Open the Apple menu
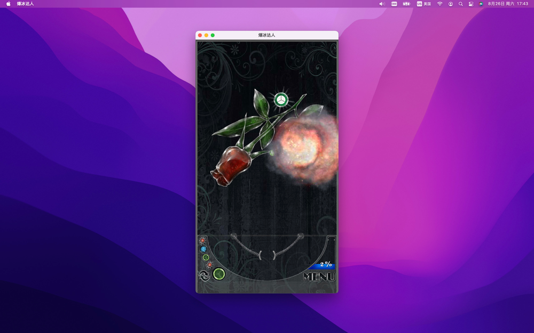 9,4
